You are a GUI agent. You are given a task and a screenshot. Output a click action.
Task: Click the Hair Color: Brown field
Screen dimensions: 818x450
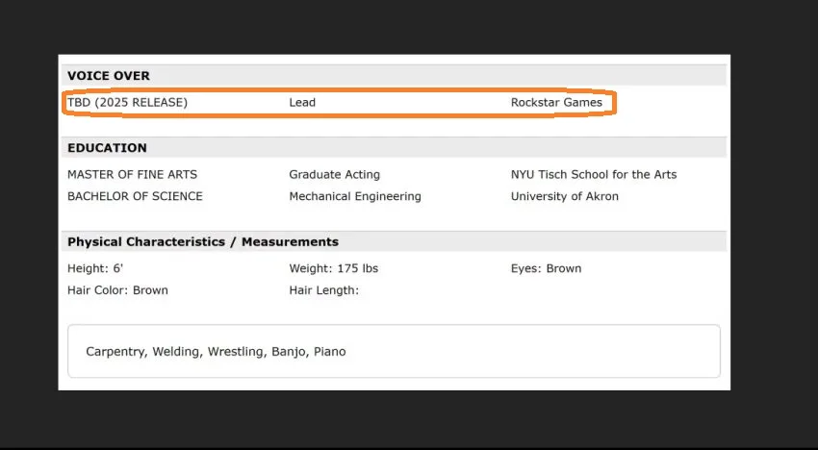pos(117,290)
